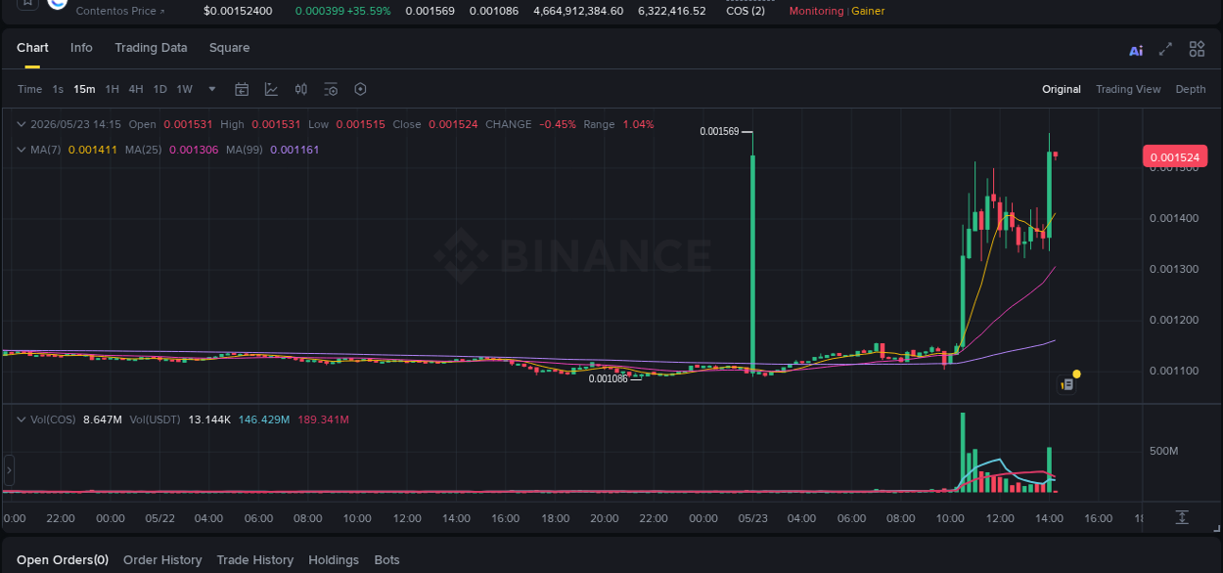This screenshot has height=573, width=1223.
Task: Click the 05/22 date label on time axis
Action: tap(159, 518)
